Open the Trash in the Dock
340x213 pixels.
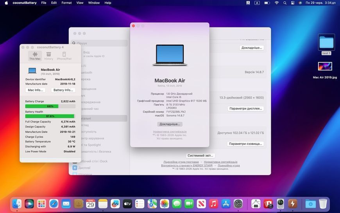323,204
